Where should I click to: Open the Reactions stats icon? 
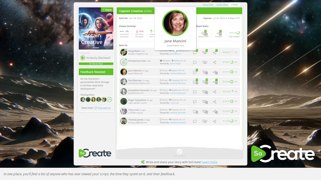[x=204, y=33]
